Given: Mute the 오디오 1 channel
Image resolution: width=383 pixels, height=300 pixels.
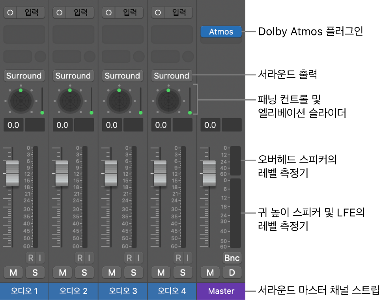Looking at the screenshot, I should tap(13, 272).
